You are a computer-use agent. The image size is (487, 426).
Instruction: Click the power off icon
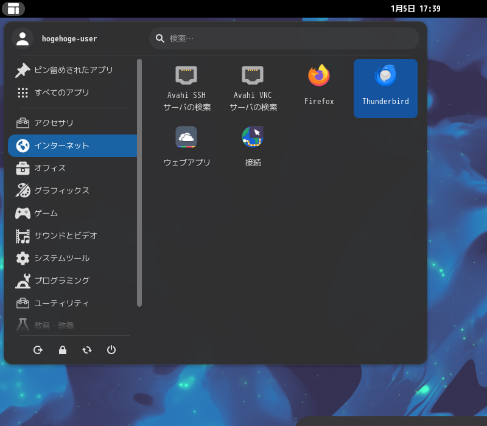111,350
